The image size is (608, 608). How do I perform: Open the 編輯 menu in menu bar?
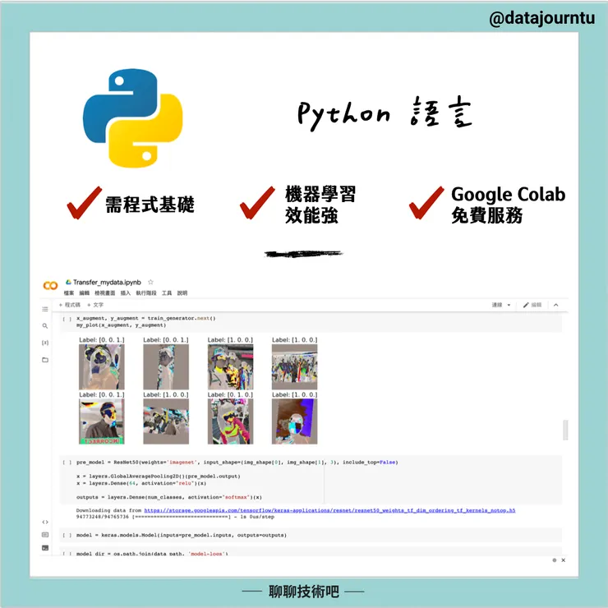(84, 292)
